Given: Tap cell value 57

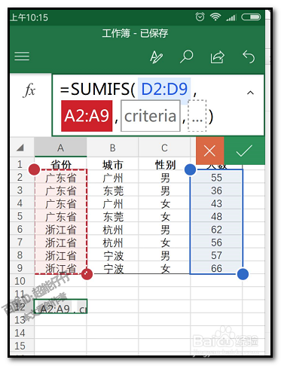Looking at the screenshot, I should coord(216,255).
